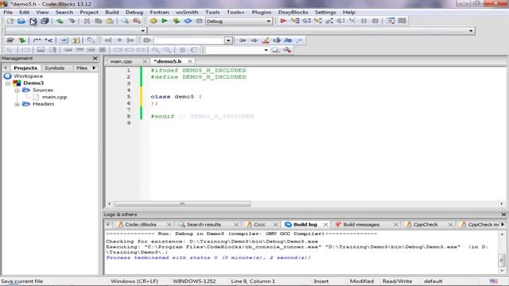Click the Undo toolbar icon
This screenshot has width=509, height=286.
60,21
